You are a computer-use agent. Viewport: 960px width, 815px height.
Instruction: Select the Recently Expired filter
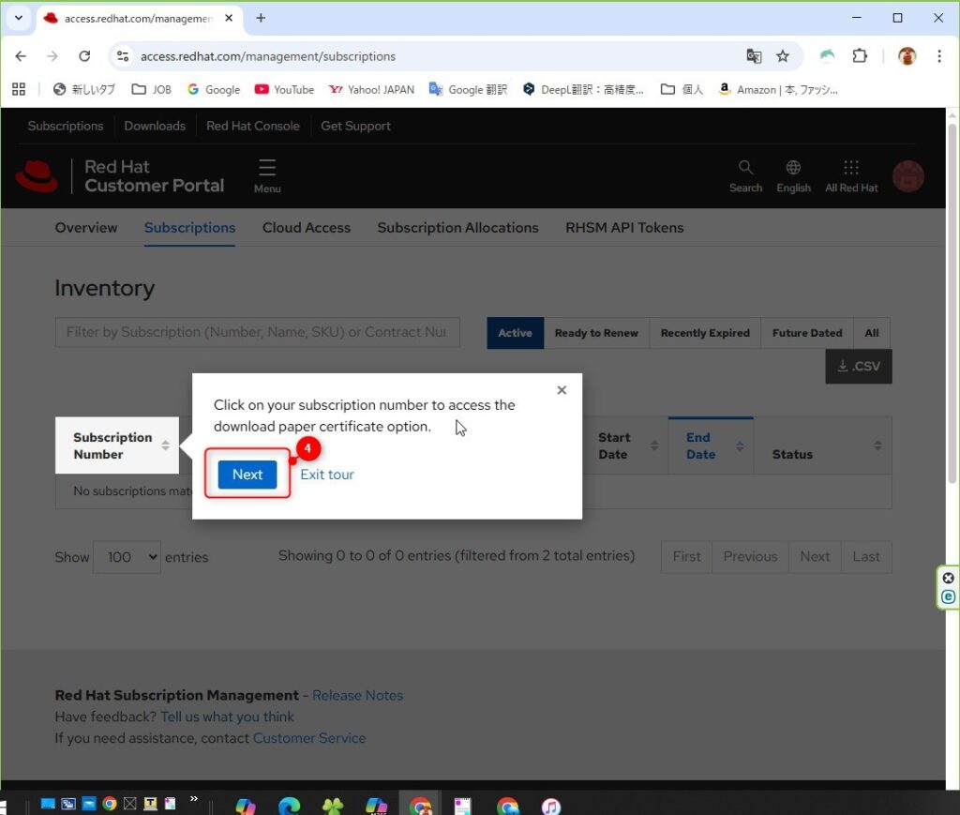click(705, 333)
